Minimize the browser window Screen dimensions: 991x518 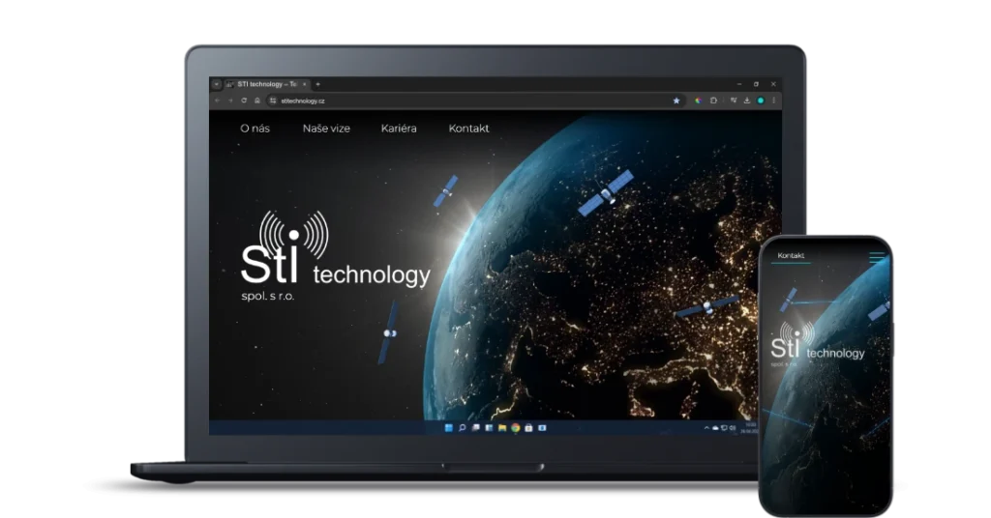tap(739, 84)
